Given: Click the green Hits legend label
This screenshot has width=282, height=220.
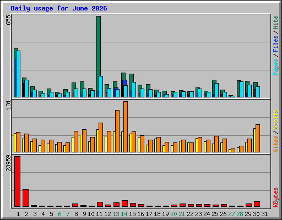Looking at the screenshot, I should 276,23.
